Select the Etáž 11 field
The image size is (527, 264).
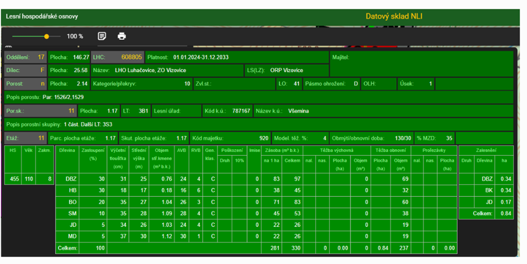(x=25, y=138)
